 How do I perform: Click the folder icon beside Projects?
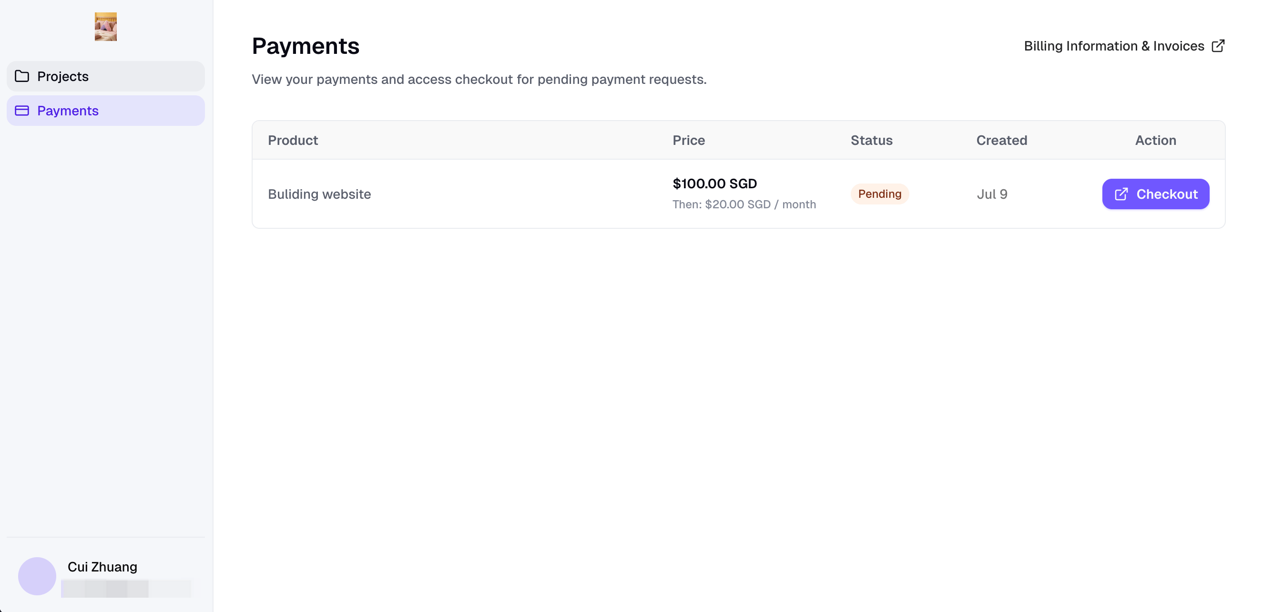(22, 76)
